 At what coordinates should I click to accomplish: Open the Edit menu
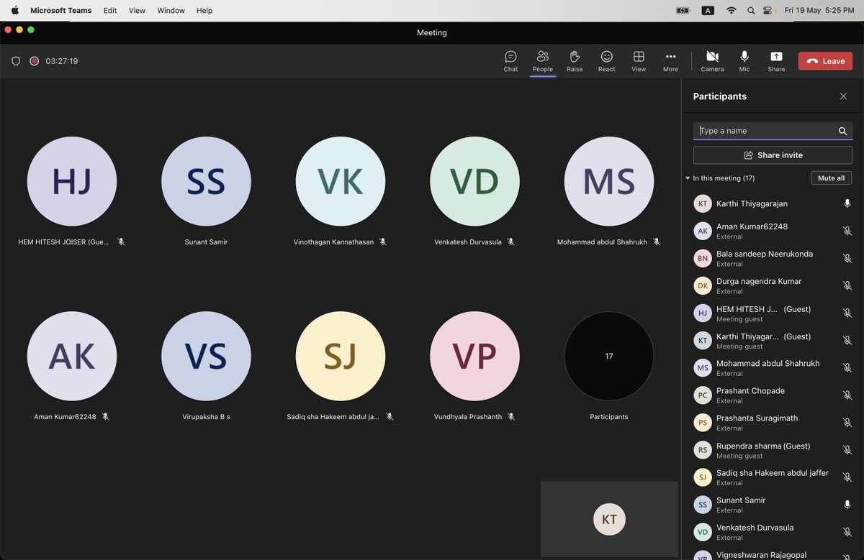[x=110, y=11]
